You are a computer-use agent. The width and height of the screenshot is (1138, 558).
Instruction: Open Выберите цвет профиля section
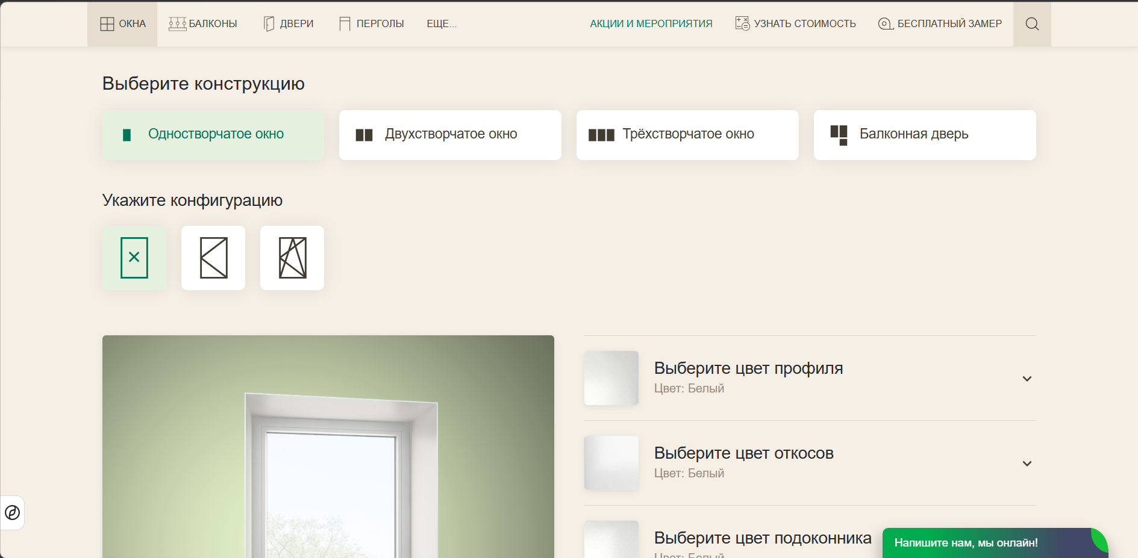tap(810, 378)
